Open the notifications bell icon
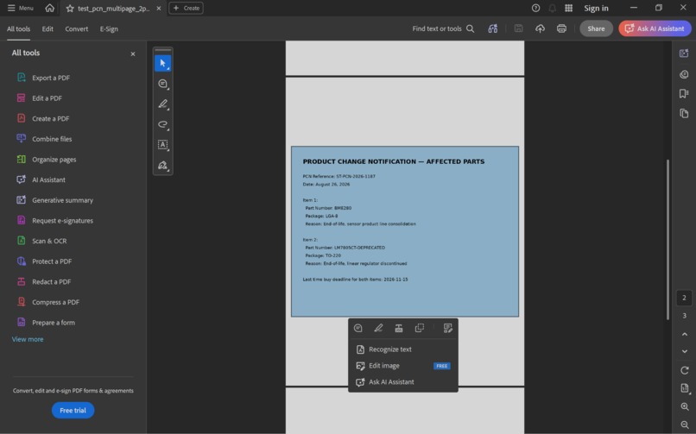 point(552,8)
